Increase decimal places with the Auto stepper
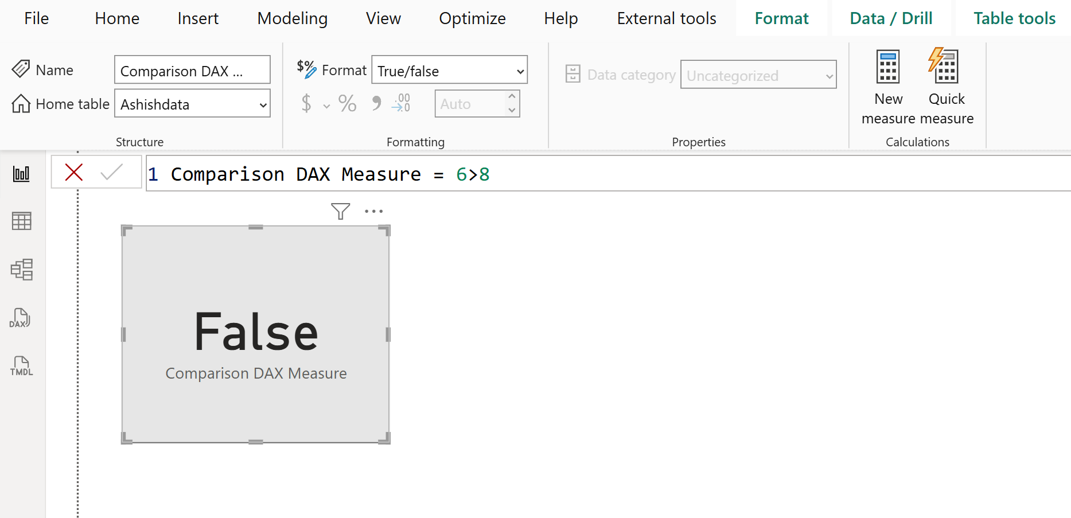The width and height of the screenshot is (1071, 518). tap(512, 98)
